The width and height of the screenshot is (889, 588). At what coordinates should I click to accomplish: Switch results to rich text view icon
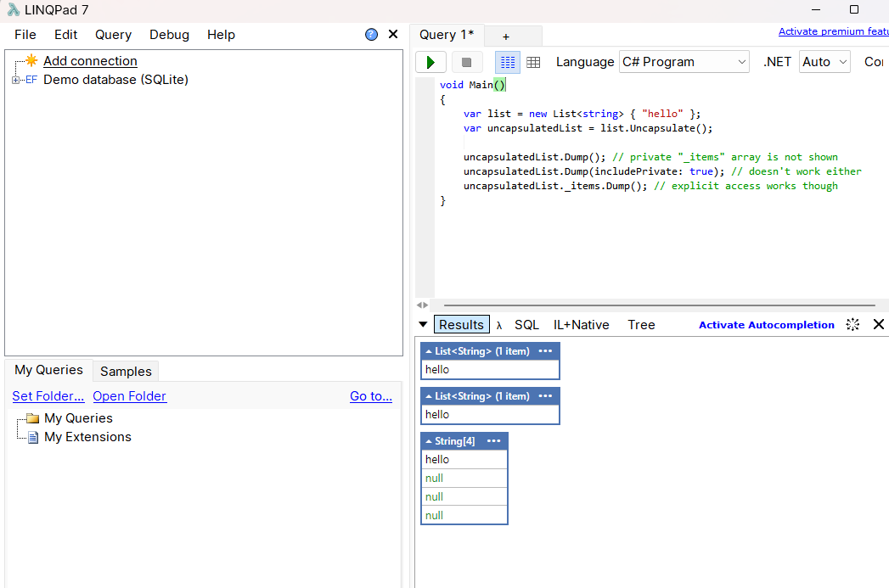508,62
